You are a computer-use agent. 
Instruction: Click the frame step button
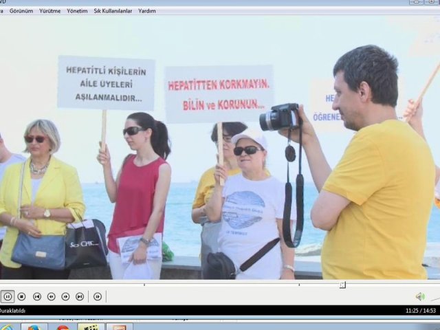[x=98, y=296]
